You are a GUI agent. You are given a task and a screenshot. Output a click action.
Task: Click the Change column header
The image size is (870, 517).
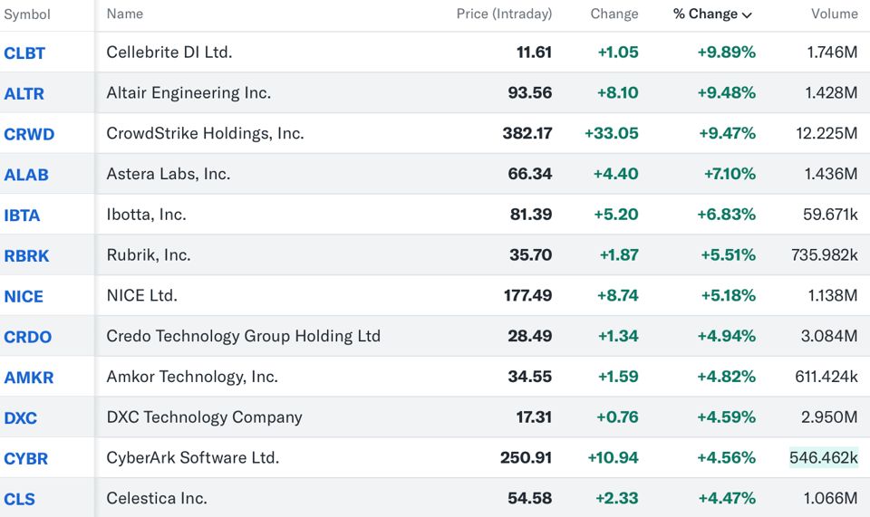(x=614, y=14)
